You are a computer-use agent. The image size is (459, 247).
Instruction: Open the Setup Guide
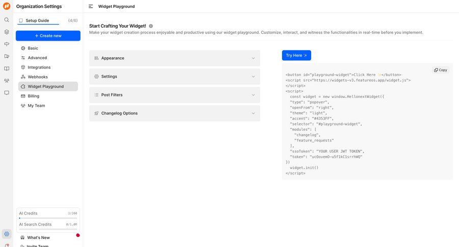(37, 20)
